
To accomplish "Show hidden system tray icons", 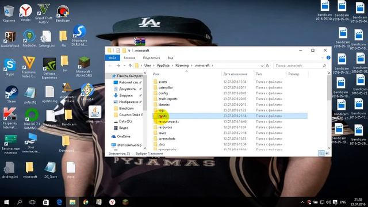I will (x=302, y=202).
